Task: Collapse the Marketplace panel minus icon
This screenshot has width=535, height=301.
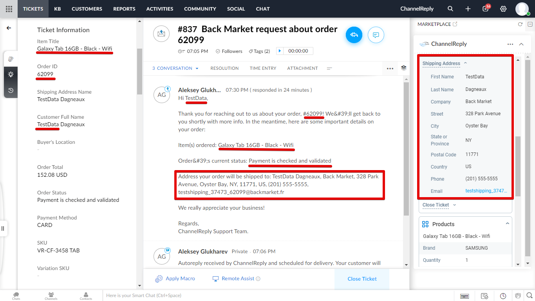Action: tap(530, 24)
